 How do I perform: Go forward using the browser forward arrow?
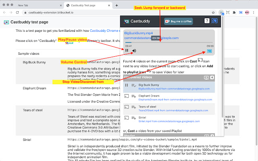11,12
